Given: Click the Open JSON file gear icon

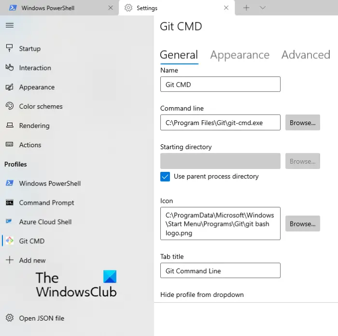Looking at the screenshot, I should coord(10,318).
